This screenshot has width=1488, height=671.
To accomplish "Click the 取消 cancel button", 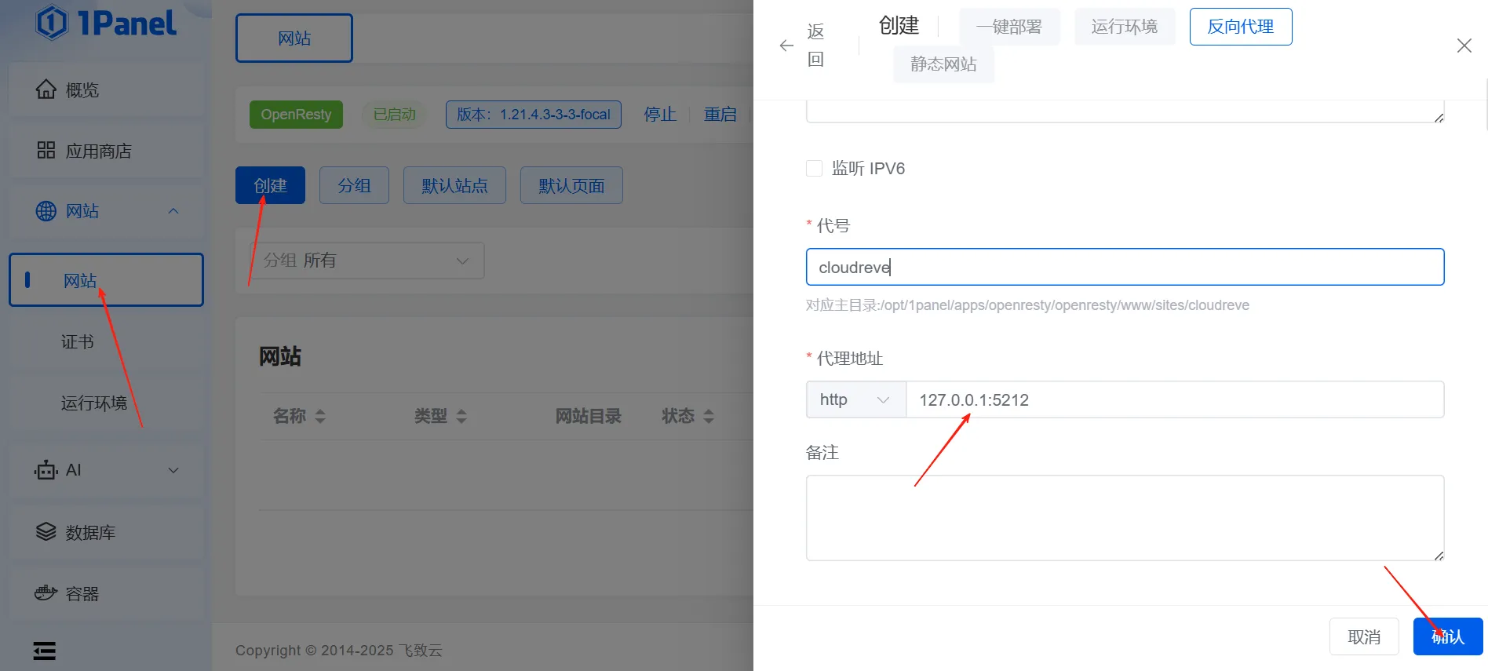I will 1363,636.
